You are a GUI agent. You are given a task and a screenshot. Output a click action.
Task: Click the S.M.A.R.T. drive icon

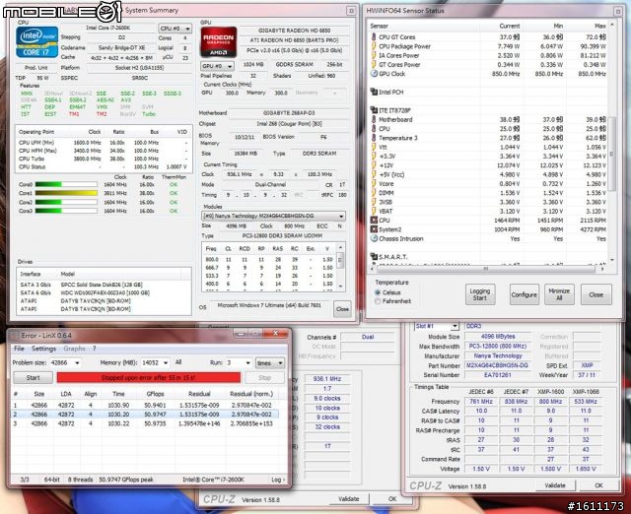click(x=374, y=257)
